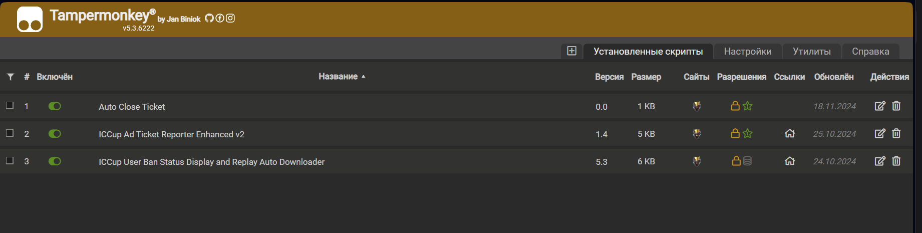The image size is (922, 233).
Task: Select checkbox for script number 3
Action: click(x=10, y=160)
